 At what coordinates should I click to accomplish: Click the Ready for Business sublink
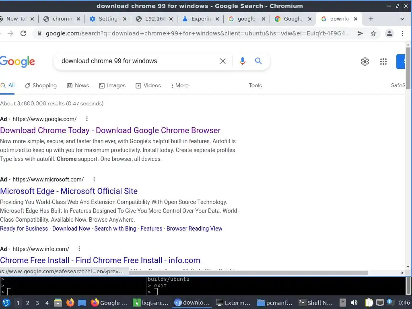24,229
